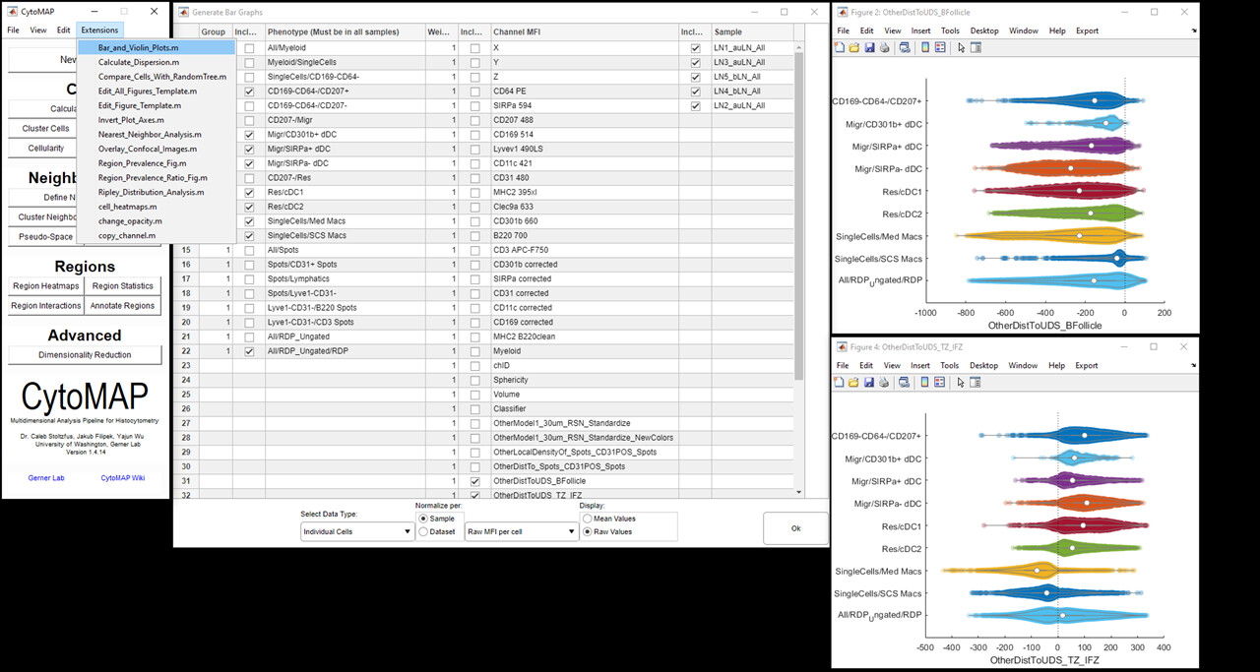Create a new figure from Figure 4 toolbar

coord(840,382)
